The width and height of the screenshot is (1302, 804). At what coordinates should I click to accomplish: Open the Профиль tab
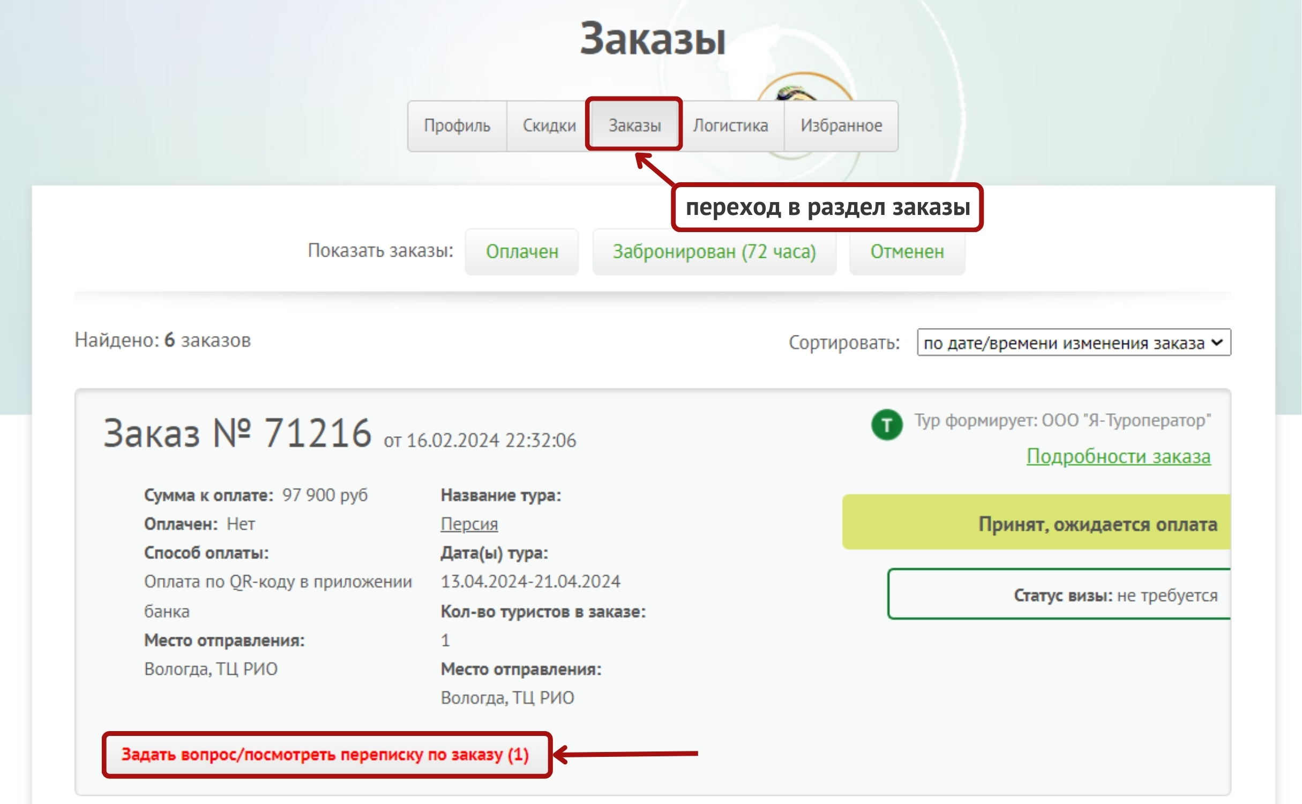[x=457, y=126]
